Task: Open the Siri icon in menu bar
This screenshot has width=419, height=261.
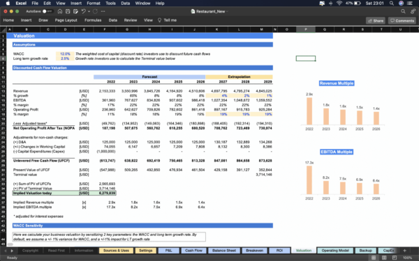Action: pos(401,3)
